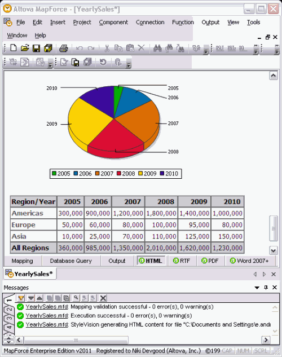Screen dimensions: 282x357
Task: Cut selection with scissors icon
Action: (107, 48)
